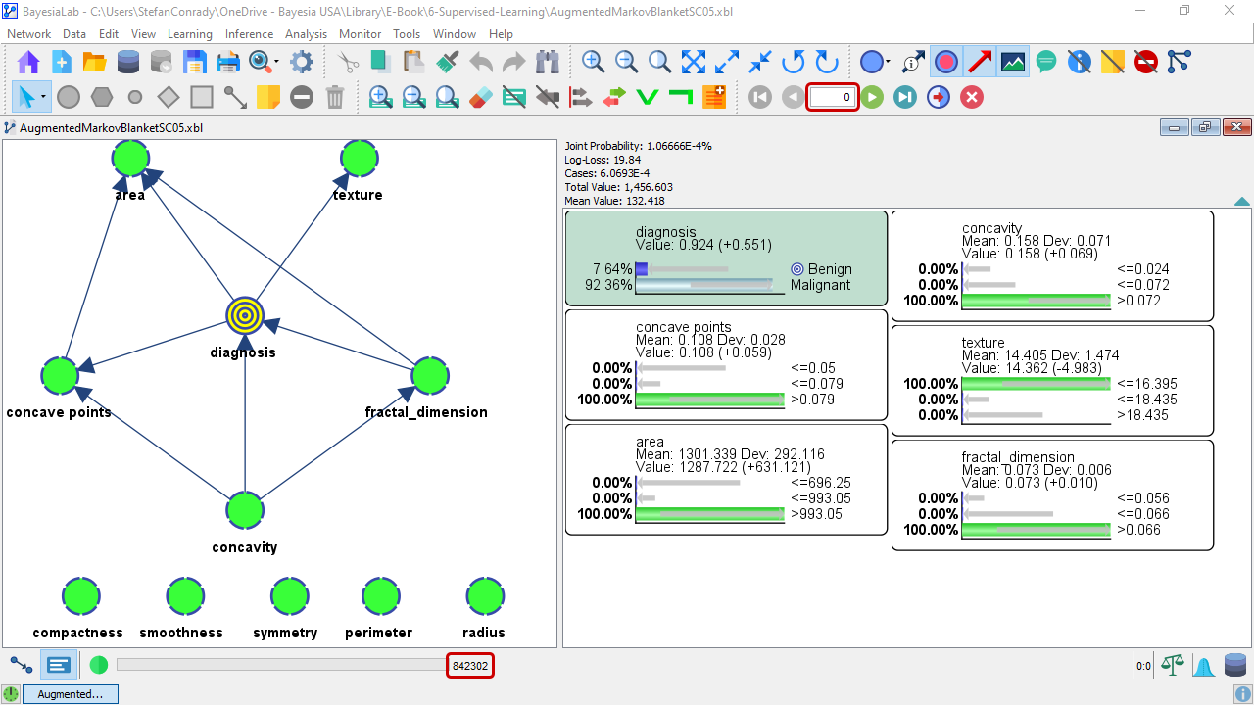
Task: Open the blue node style dropdown
Action: click(x=888, y=62)
